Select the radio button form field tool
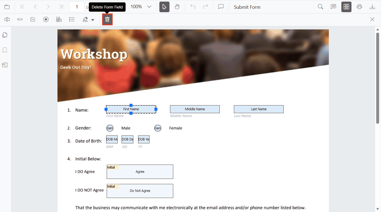 pyautogui.click(x=46, y=19)
